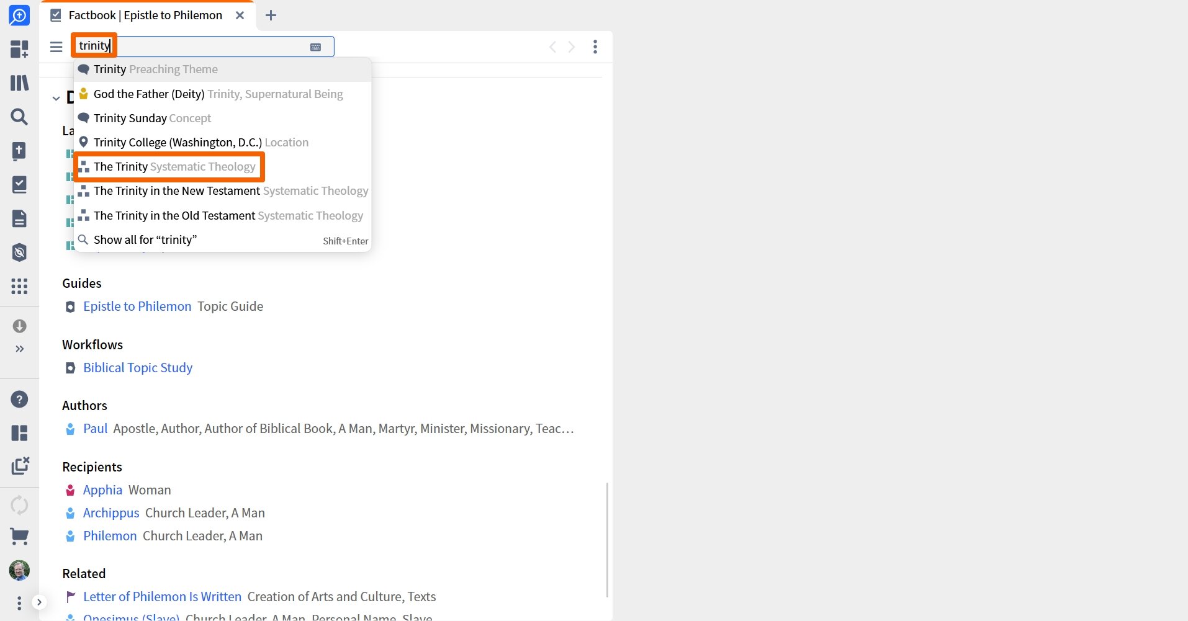Switch to Factbook Epistle to Philemon tab

pos(145,16)
